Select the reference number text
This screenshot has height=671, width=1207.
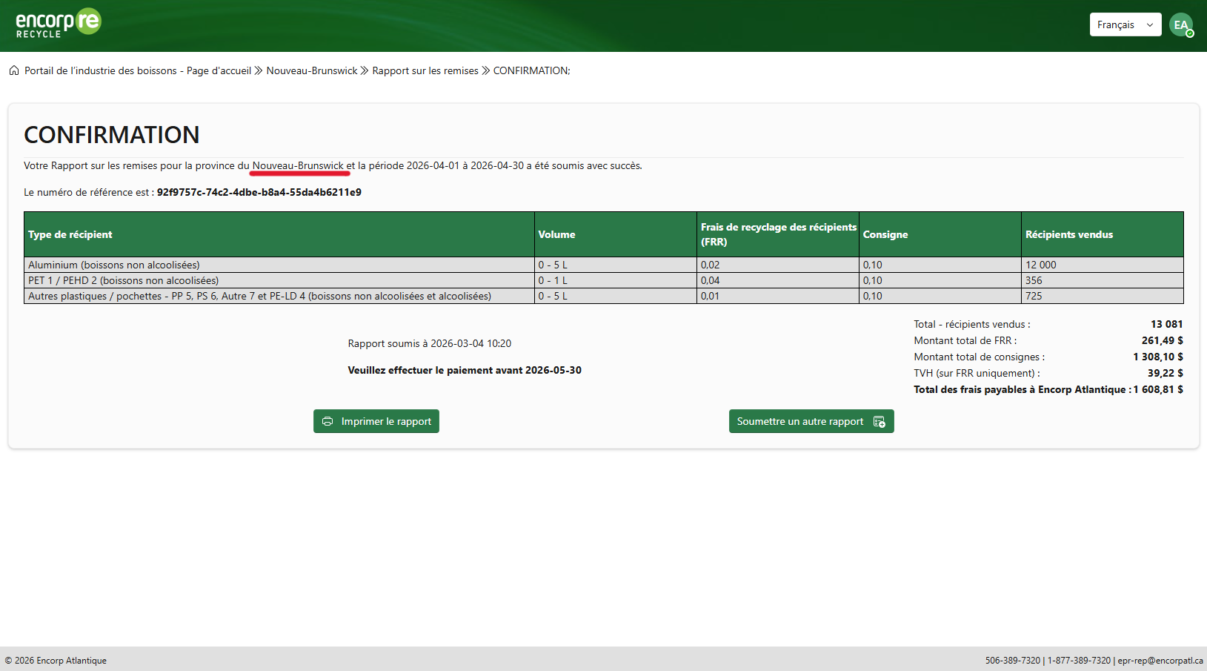click(x=259, y=192)
